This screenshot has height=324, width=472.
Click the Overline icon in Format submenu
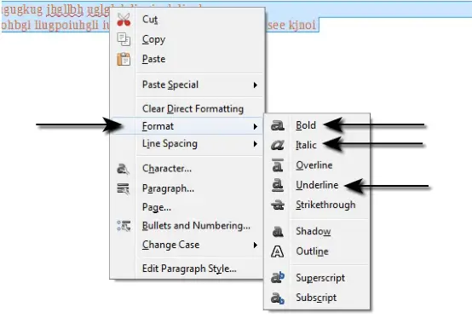point(277,165)
